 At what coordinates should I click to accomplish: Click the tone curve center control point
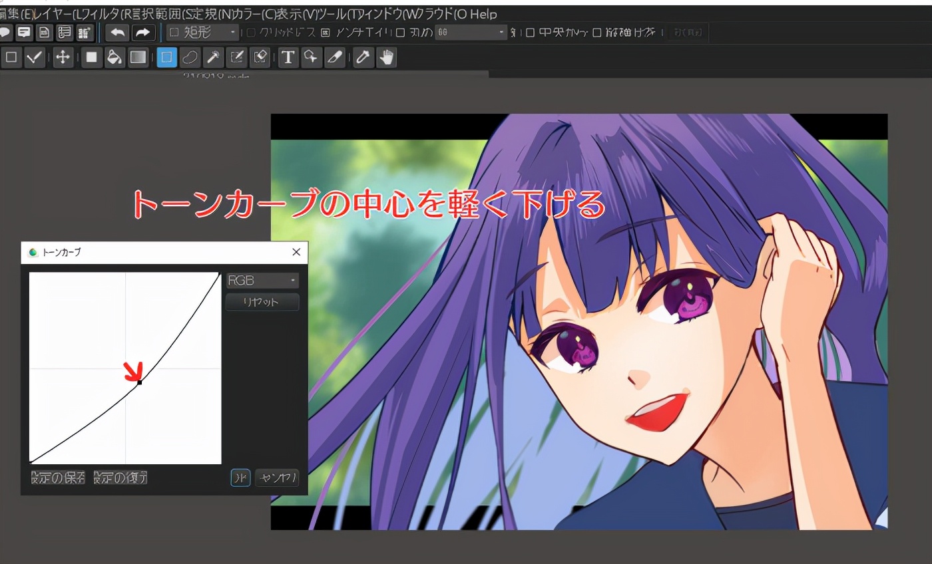(x=139, y=382)
